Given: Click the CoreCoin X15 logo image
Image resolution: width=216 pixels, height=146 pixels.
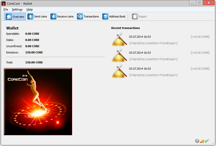Looking at the screenshot, I should click(38, 102).
